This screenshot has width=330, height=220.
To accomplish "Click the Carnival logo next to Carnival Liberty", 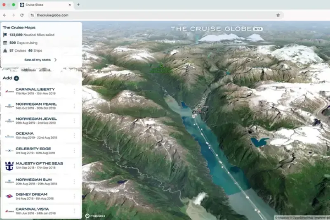I will [9, 91].
